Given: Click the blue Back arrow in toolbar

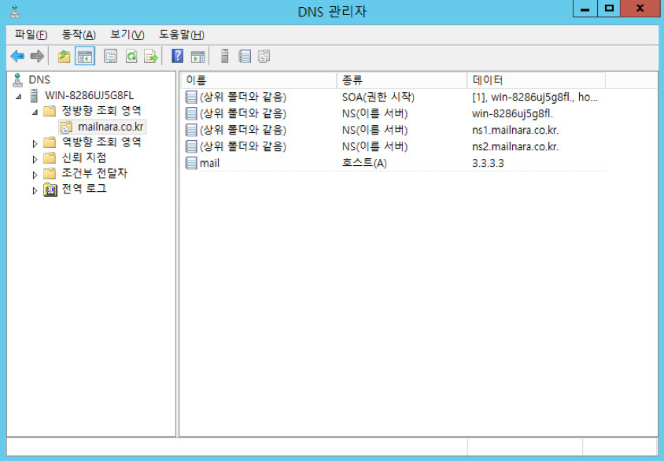Looking at the screenshot, I should pos(17,56).
